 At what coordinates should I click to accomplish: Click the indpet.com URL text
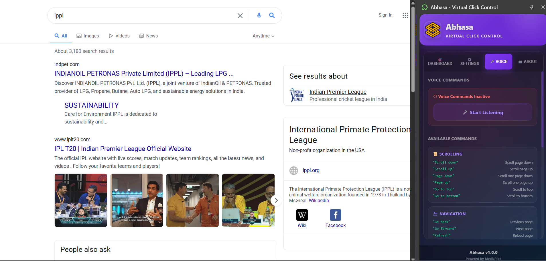(x=67, y=64)
